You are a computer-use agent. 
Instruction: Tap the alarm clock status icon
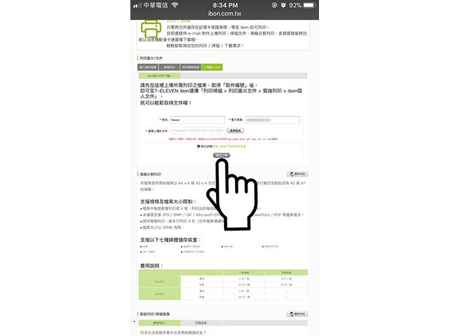283,5
